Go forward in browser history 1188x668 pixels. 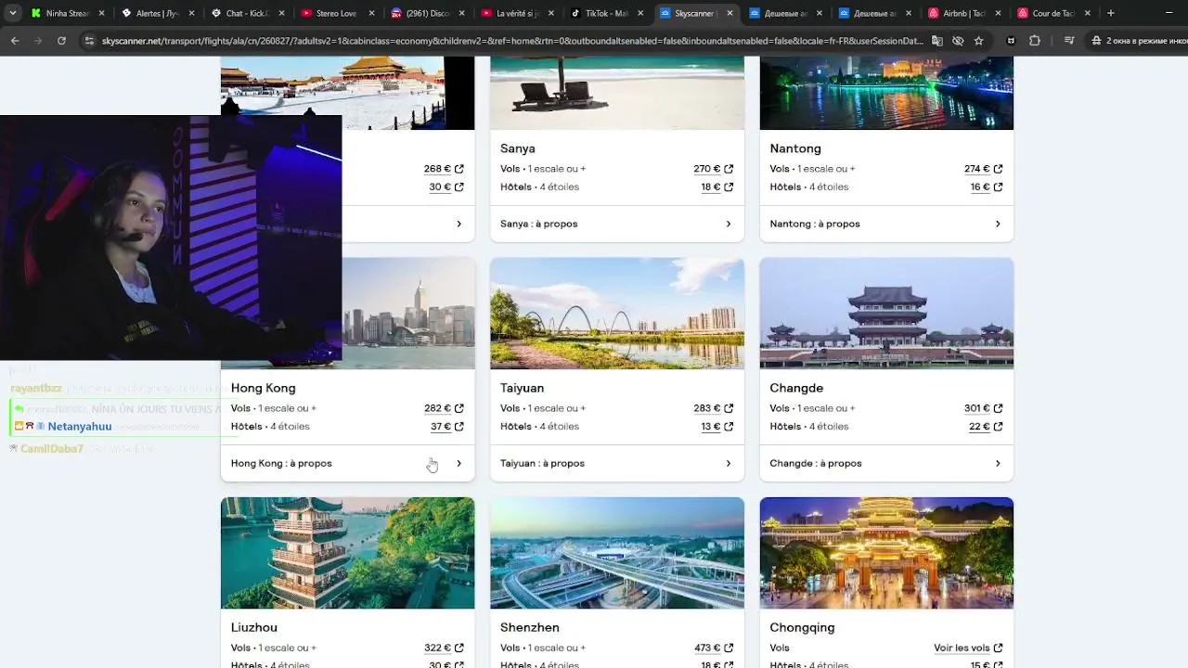[38, 41]
